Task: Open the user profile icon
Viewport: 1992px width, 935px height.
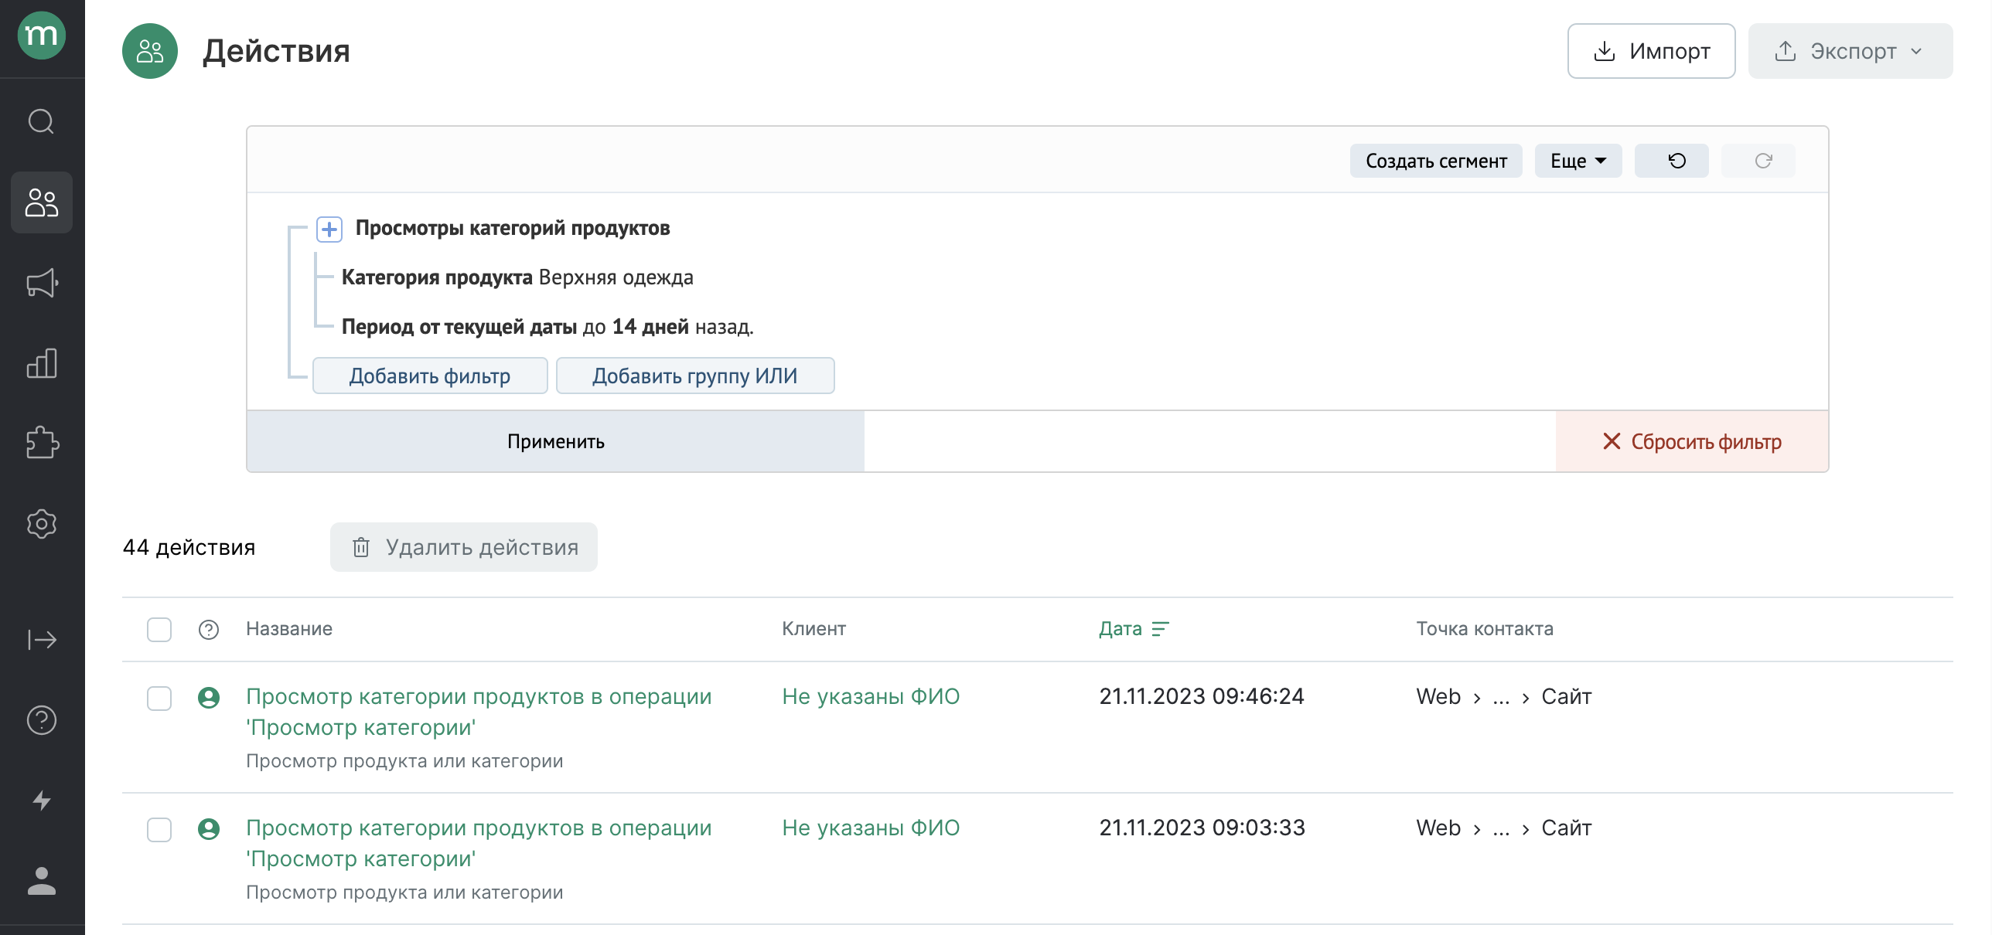Action: click(x=42, y=881)
